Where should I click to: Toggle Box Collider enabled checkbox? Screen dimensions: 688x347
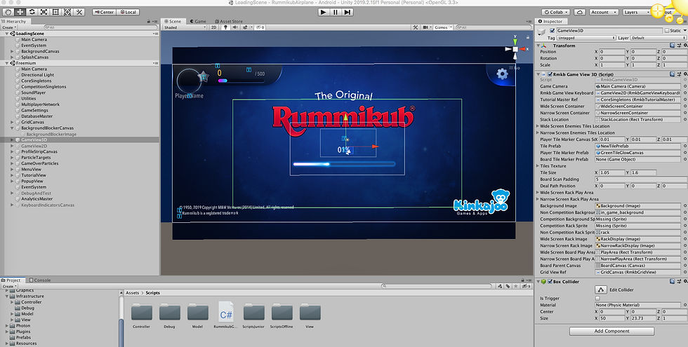550,282
